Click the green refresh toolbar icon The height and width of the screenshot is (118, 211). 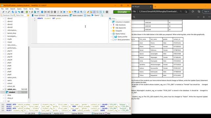pos(27,12)
